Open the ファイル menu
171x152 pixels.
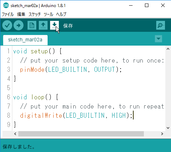point(8,14)
